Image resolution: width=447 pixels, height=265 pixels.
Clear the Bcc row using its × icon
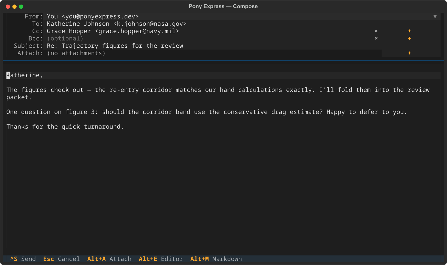pyautogui.click(x=376, y=38)
